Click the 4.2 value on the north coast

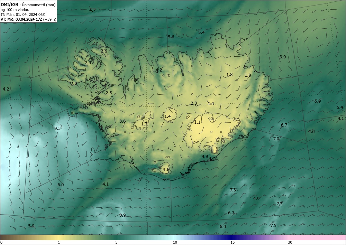pos(159,70)
